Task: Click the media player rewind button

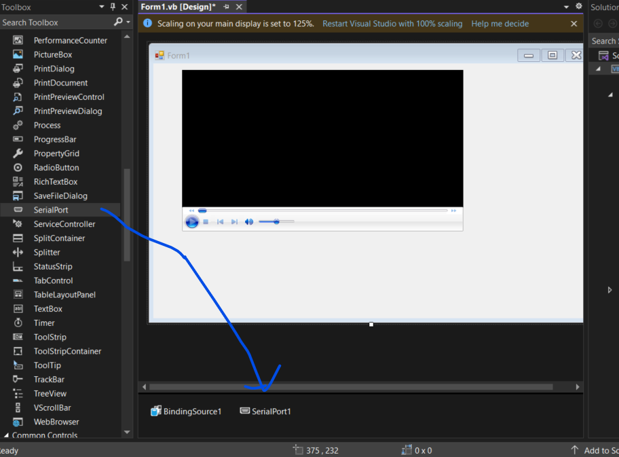Action: pos(191,211)
